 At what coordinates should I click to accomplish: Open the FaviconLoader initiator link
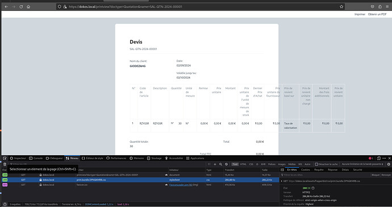(x=181, y=185)
